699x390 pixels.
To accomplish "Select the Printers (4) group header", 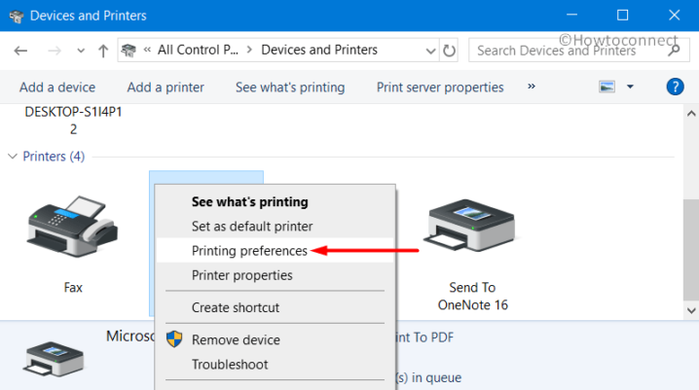I will coord(54,157).
